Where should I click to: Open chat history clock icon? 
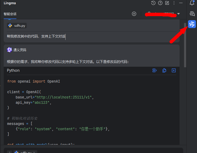coord(153,3)
